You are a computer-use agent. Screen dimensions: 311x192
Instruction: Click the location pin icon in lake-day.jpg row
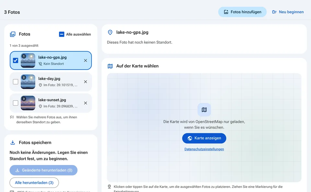tap(40, 85)
